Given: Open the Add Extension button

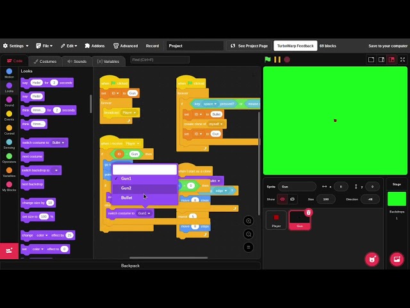Looking at the screenshot, I should (x=9, y=251).
